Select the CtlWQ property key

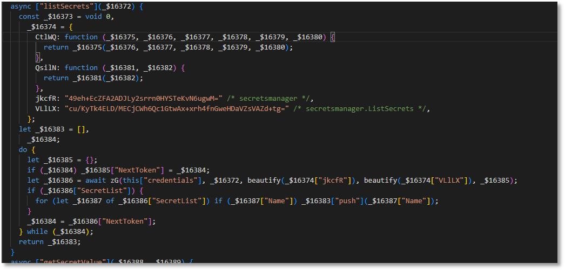[46, 37]
